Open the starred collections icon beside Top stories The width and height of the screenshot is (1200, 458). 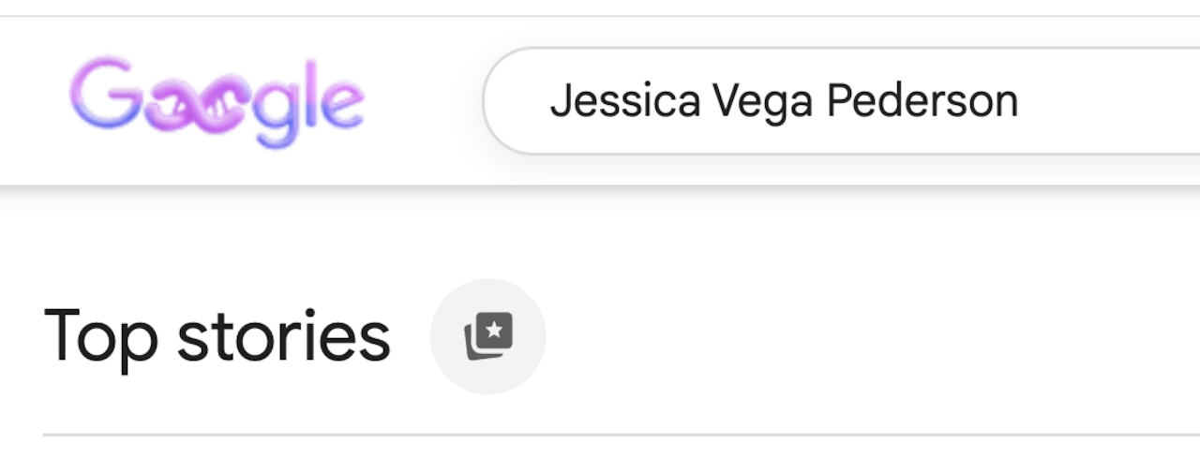[x=487, y=335]
